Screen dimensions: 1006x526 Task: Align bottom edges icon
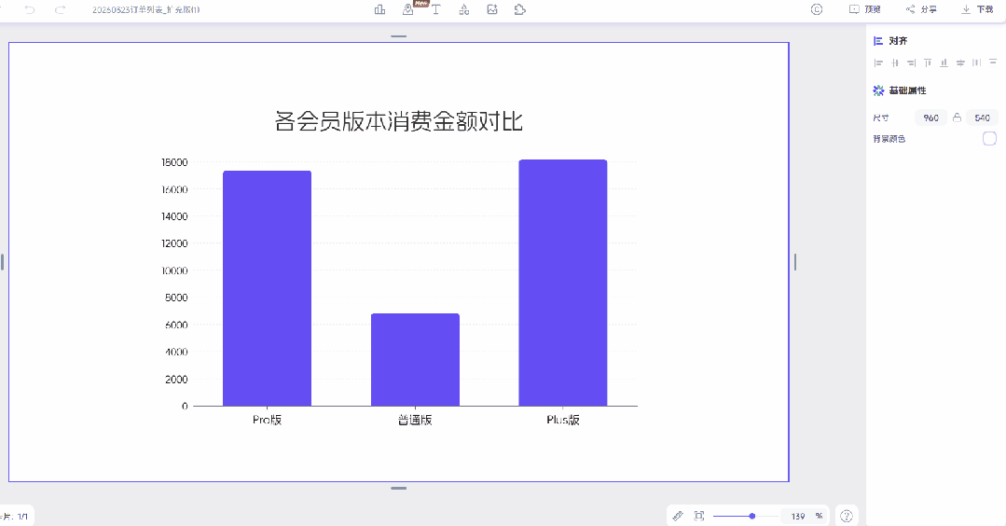[x=944, y=62]
